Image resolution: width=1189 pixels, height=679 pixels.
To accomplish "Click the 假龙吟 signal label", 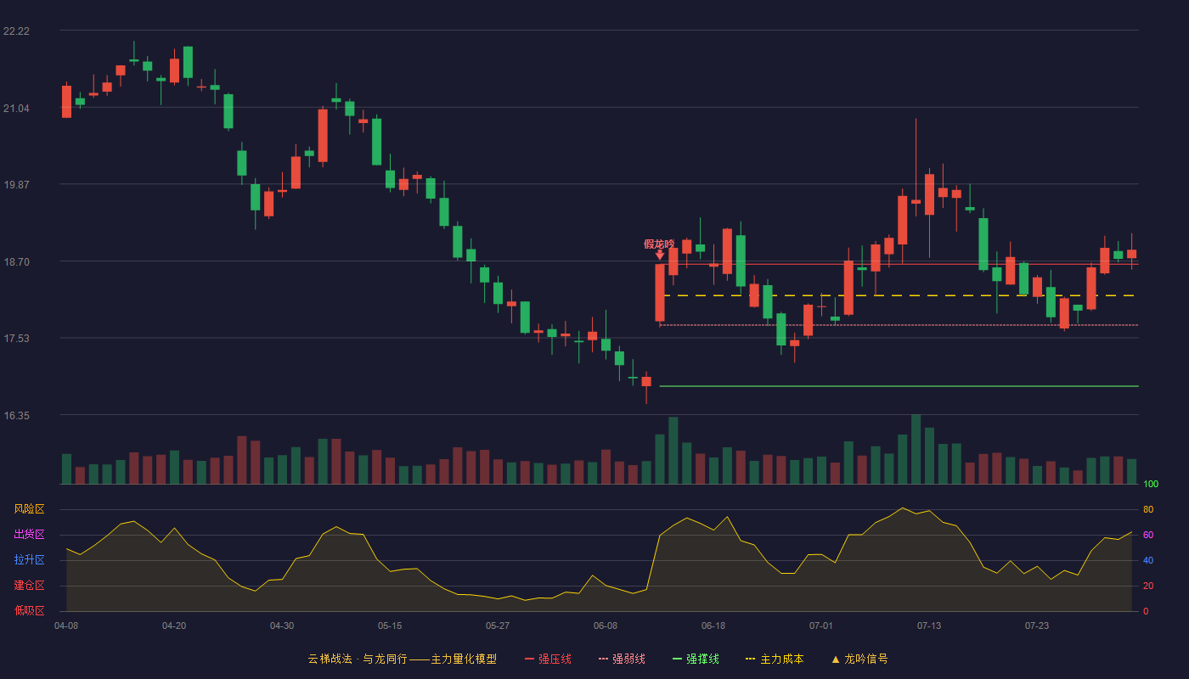I will [x=659, y=244].
